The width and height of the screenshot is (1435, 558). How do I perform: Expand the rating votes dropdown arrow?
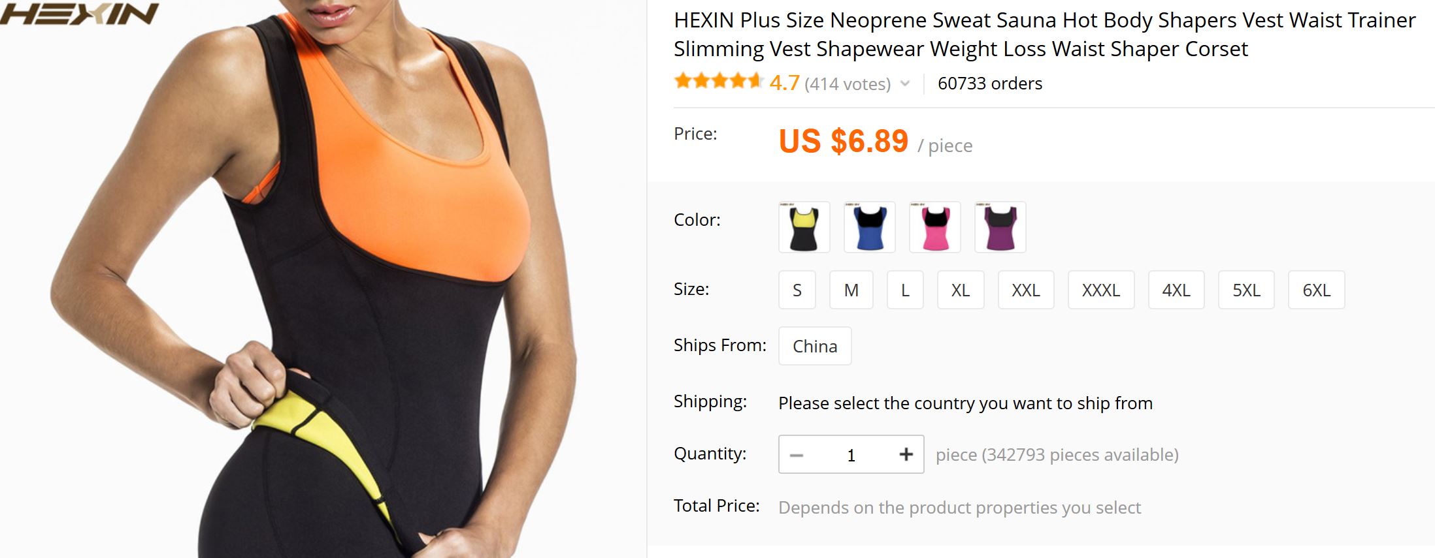tap(905, 84)
